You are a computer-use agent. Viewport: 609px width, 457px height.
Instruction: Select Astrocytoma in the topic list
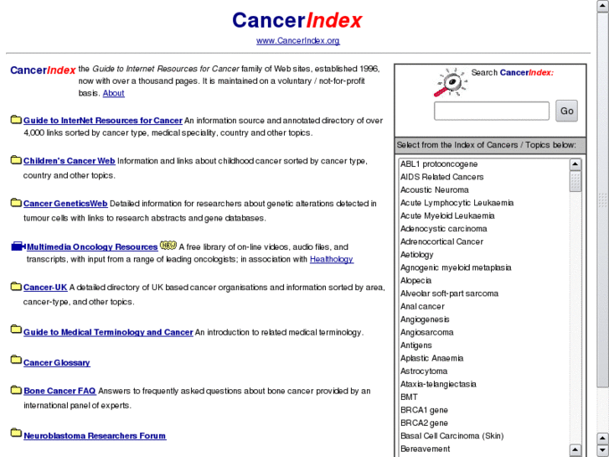(x=483, y=371)
